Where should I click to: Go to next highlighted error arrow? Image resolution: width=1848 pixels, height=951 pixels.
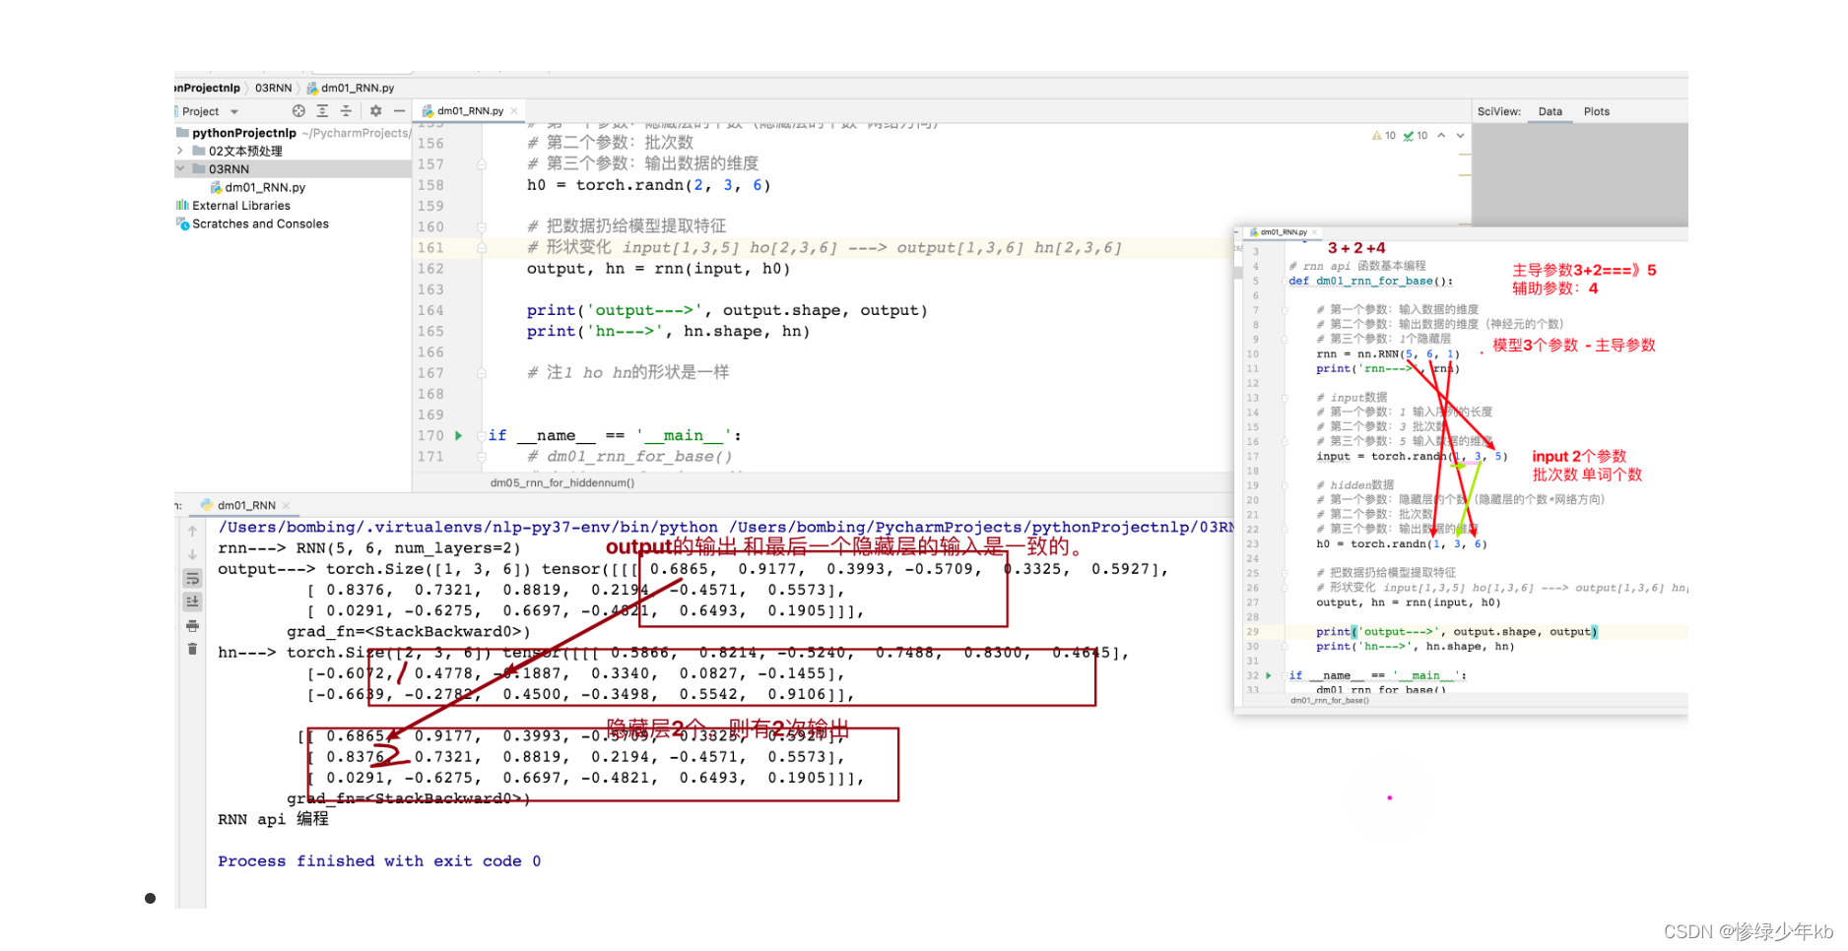(x=1460, y=136)
